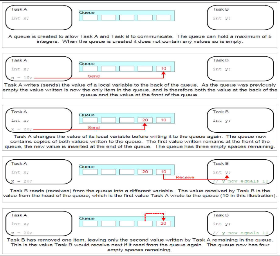Image resolution: width=280 pixels, height=256 pixels.
Task: Click the dashed red arrow above the queue
Action: tap(155, 215)
